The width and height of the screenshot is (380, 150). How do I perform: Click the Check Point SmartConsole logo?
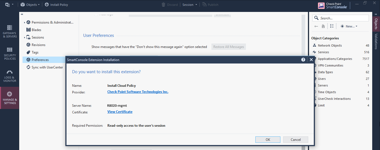(x=333, y=6)
